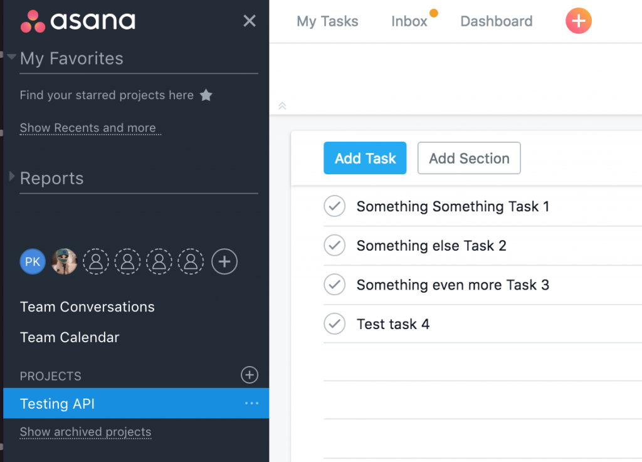Open the add team member icon
Image resolution: width=642 pixels, height=462 pixels.
point(224,261)
